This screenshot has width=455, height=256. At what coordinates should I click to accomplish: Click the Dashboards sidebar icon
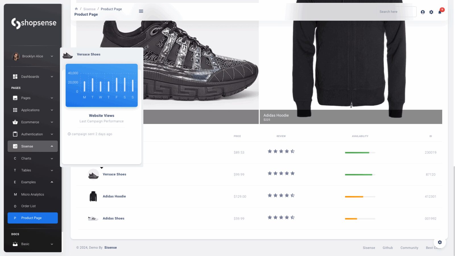tap(15, 77)
